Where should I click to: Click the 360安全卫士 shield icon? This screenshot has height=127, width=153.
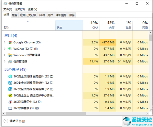(10, 96)
